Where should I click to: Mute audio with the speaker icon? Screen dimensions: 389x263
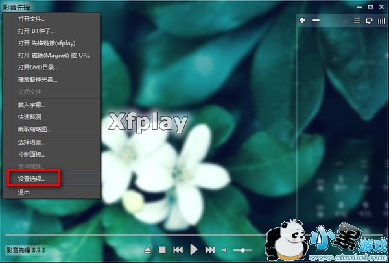pyautogui.click(x=224, y=250)
